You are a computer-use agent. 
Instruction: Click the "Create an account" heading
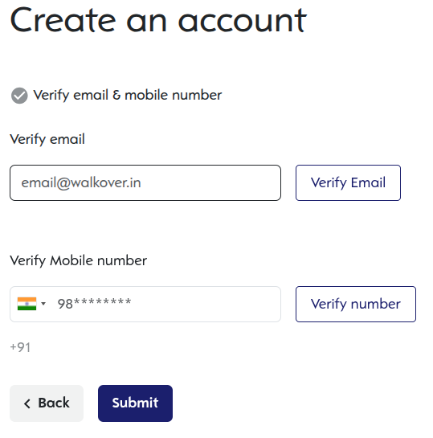point(158,20)
